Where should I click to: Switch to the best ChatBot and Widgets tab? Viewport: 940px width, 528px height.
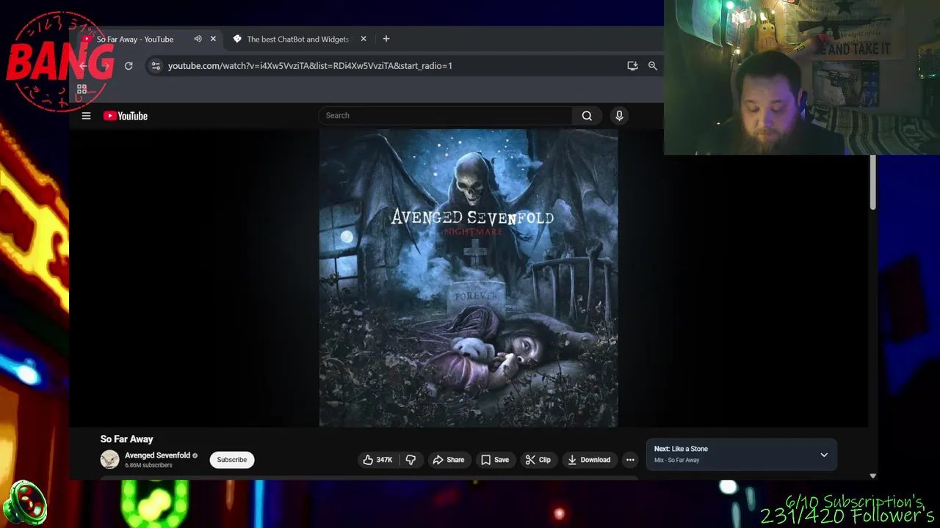pos(297,39)
